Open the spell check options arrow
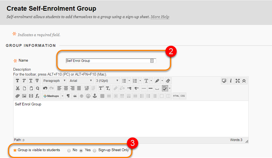 coord(170,88)
